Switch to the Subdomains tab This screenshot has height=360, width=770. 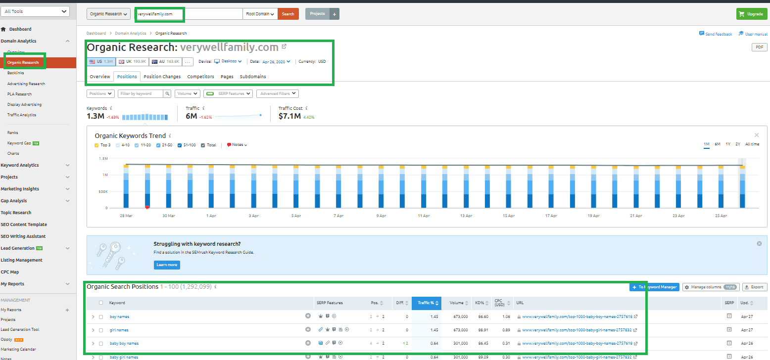click(253, 77)
